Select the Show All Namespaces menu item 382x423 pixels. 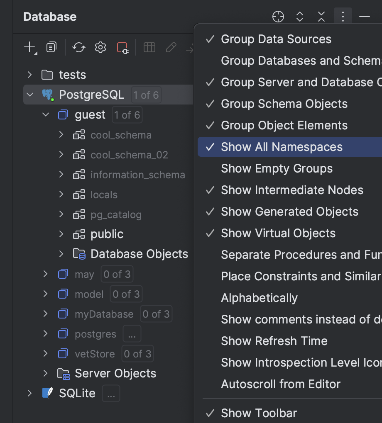pos(282,147)
